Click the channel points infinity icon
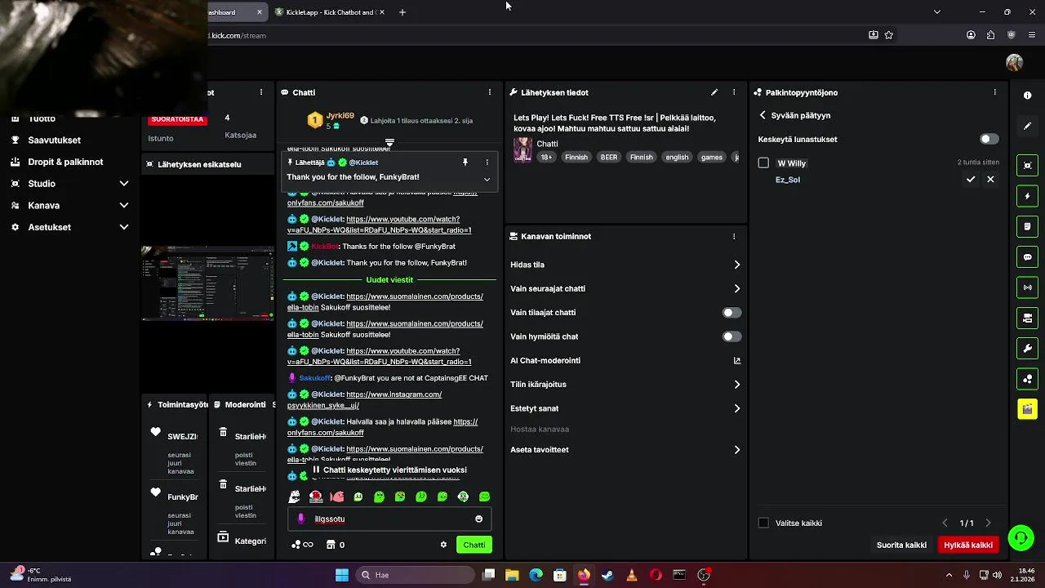The image size is (1045, 588). 302,545
